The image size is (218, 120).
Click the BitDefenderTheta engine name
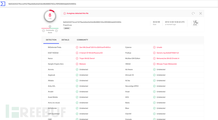point(54,47)
